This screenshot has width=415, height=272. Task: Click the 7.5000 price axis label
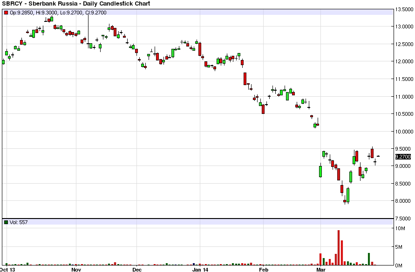pyautogui.click(x=404, y=219)
